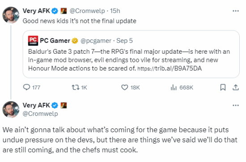246x162 pixels.
Task: Bookmark the first Very AFK tweet
Action: (223, 87)
